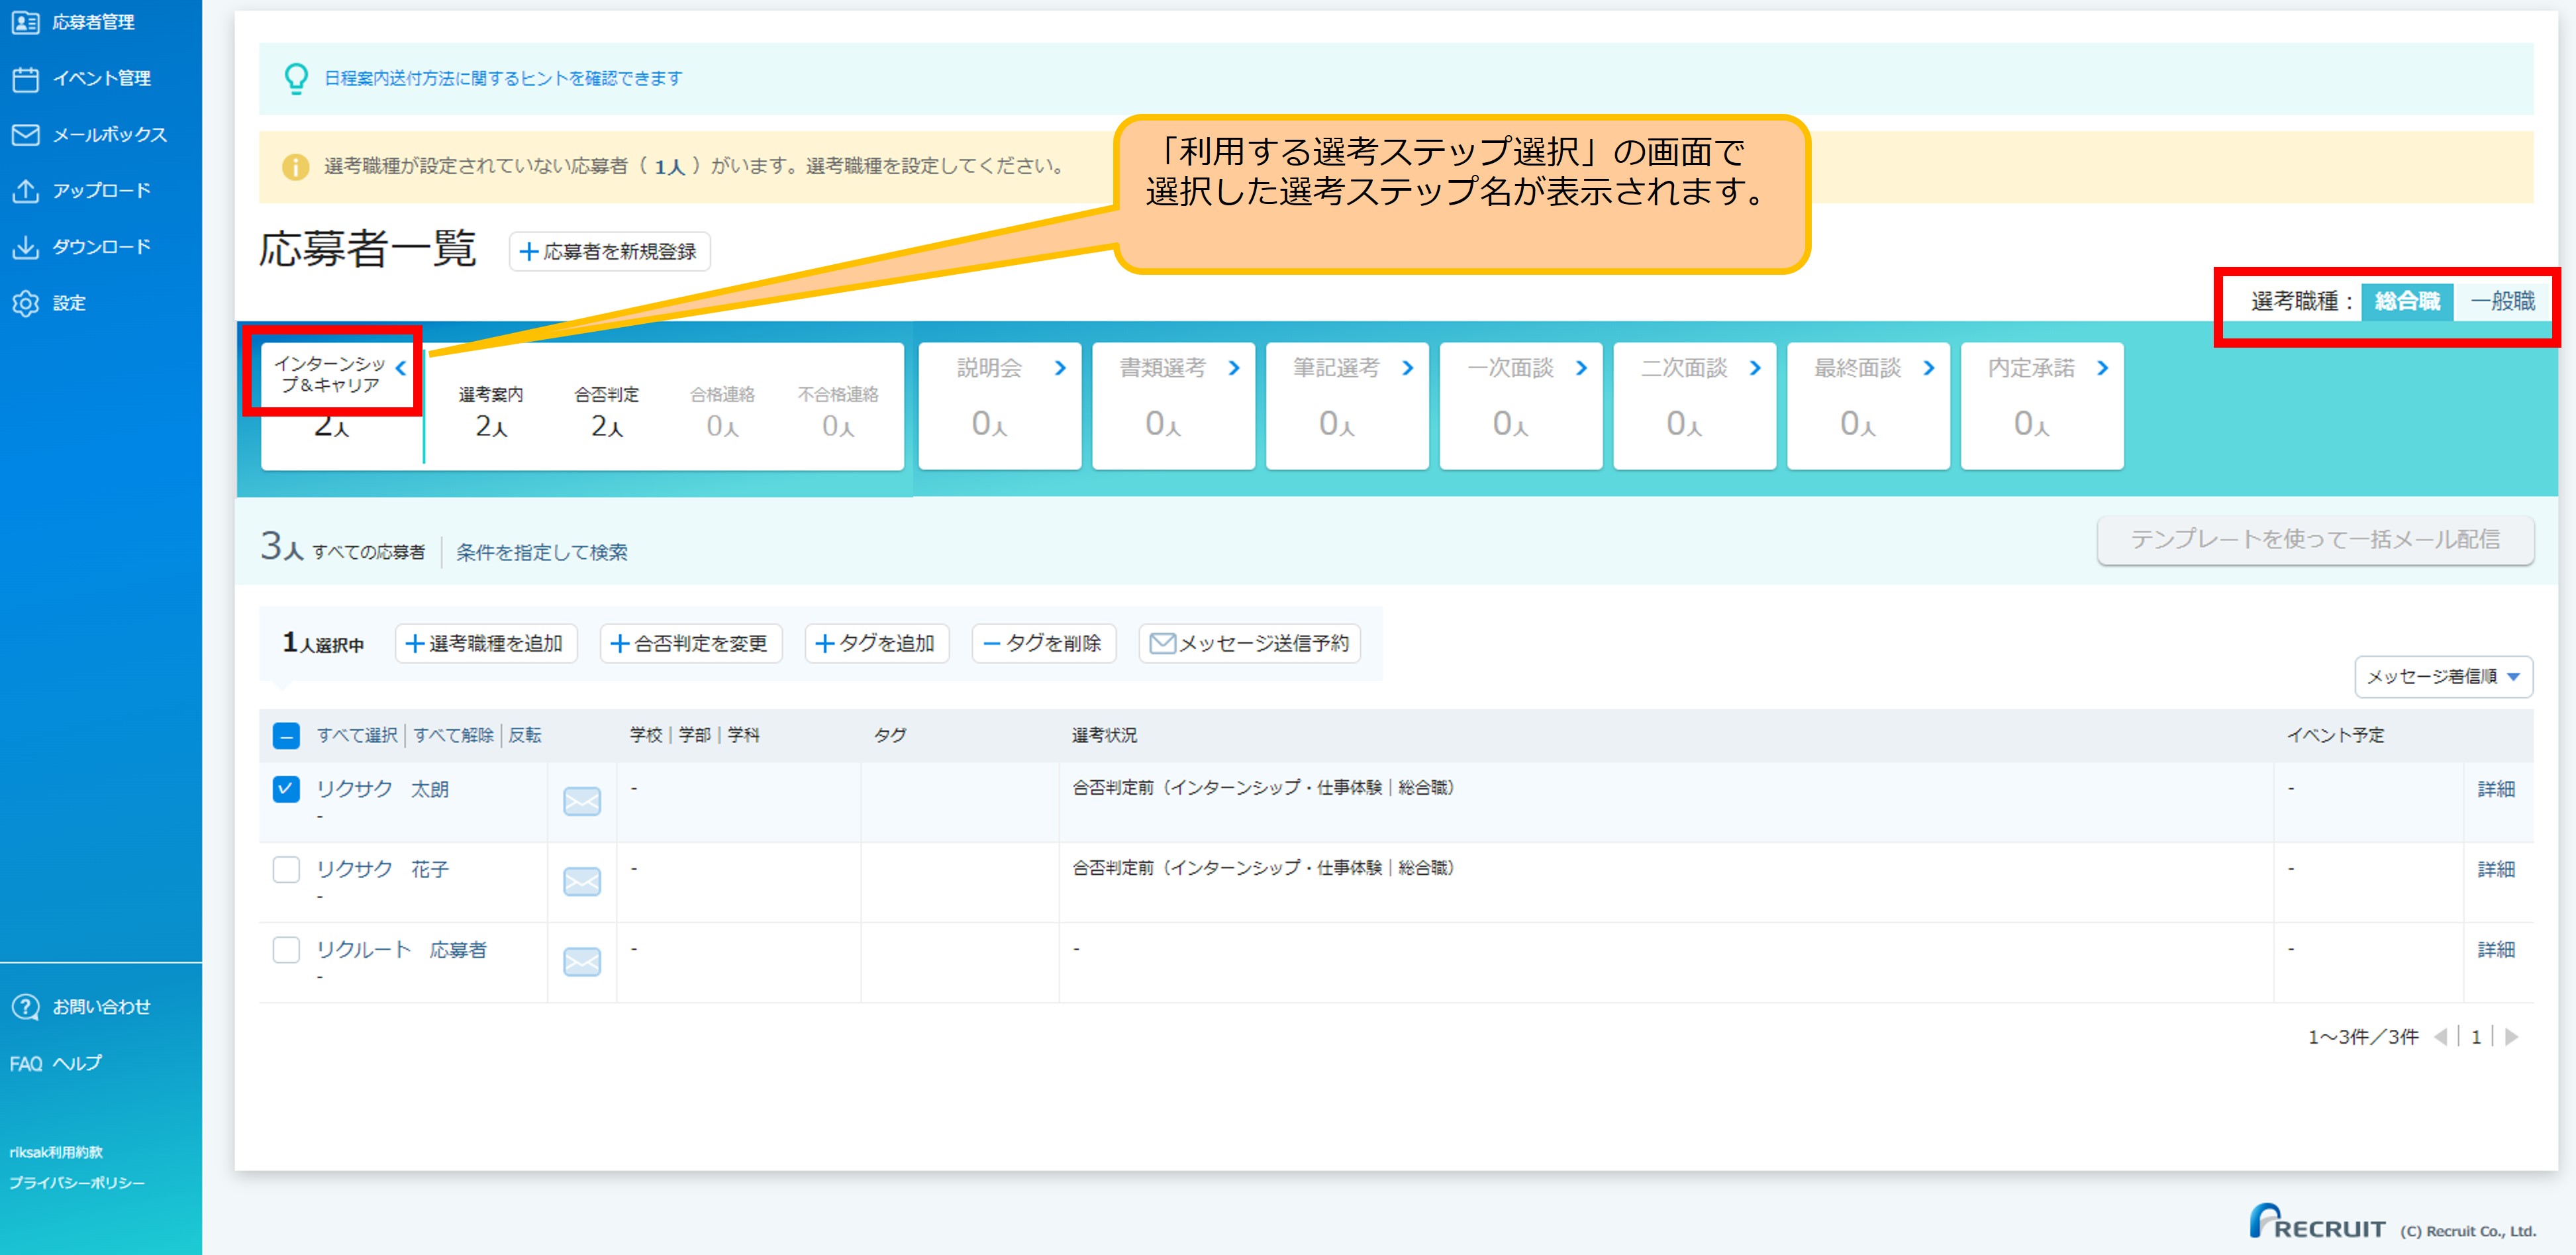The image size is (2576, 1255).
Task: Collapse the インターンシップ&キャリア step
Action: [x=401, y=368]
